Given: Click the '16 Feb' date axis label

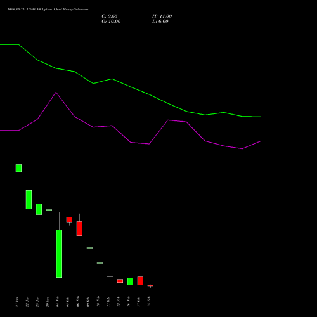Looking at the screenshot, I should (x=129, y=302).
